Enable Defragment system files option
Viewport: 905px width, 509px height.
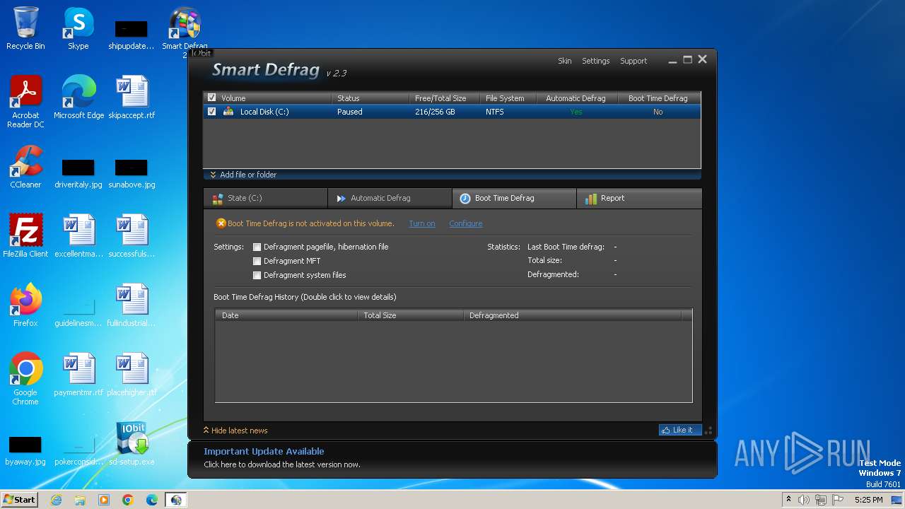257,275
